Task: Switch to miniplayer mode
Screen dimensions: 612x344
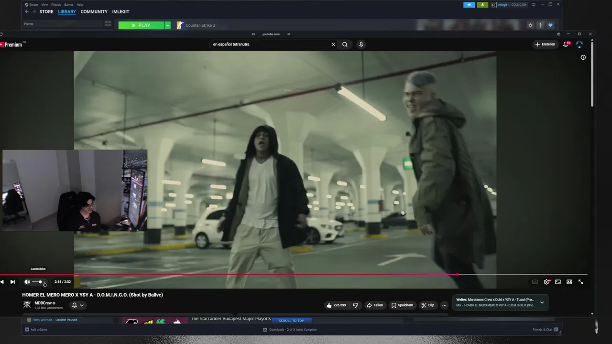Action: tap(558, 282)
